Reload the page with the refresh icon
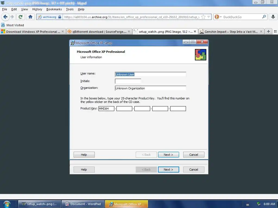The width and height of the screenshot is (278, 208). (20, 17)
